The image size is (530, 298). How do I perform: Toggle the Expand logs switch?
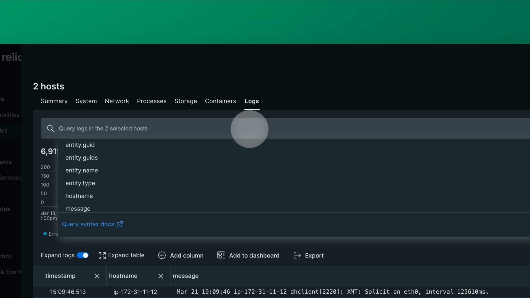pyautogui.click(x=83, y=256)
